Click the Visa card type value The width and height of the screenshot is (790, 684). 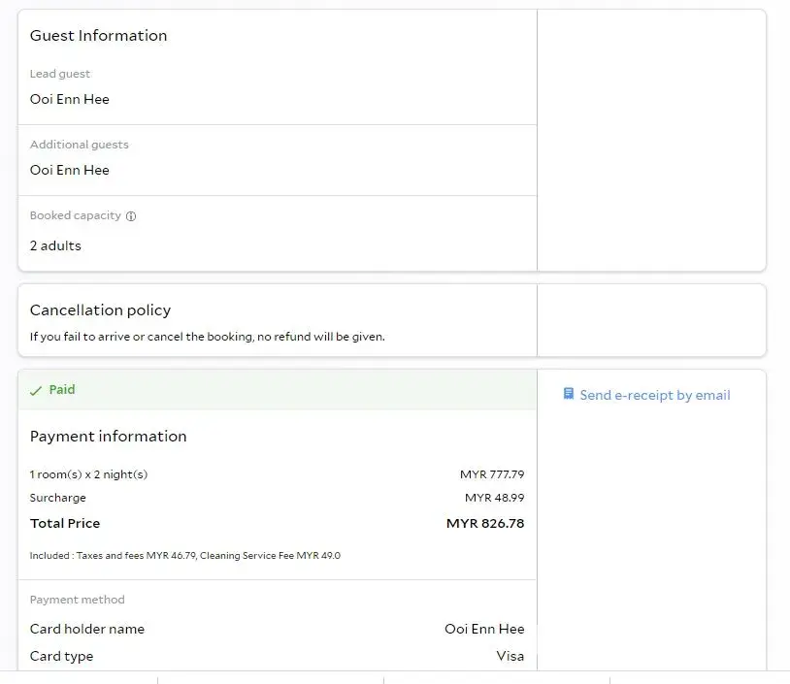click(x=510, y=656)
